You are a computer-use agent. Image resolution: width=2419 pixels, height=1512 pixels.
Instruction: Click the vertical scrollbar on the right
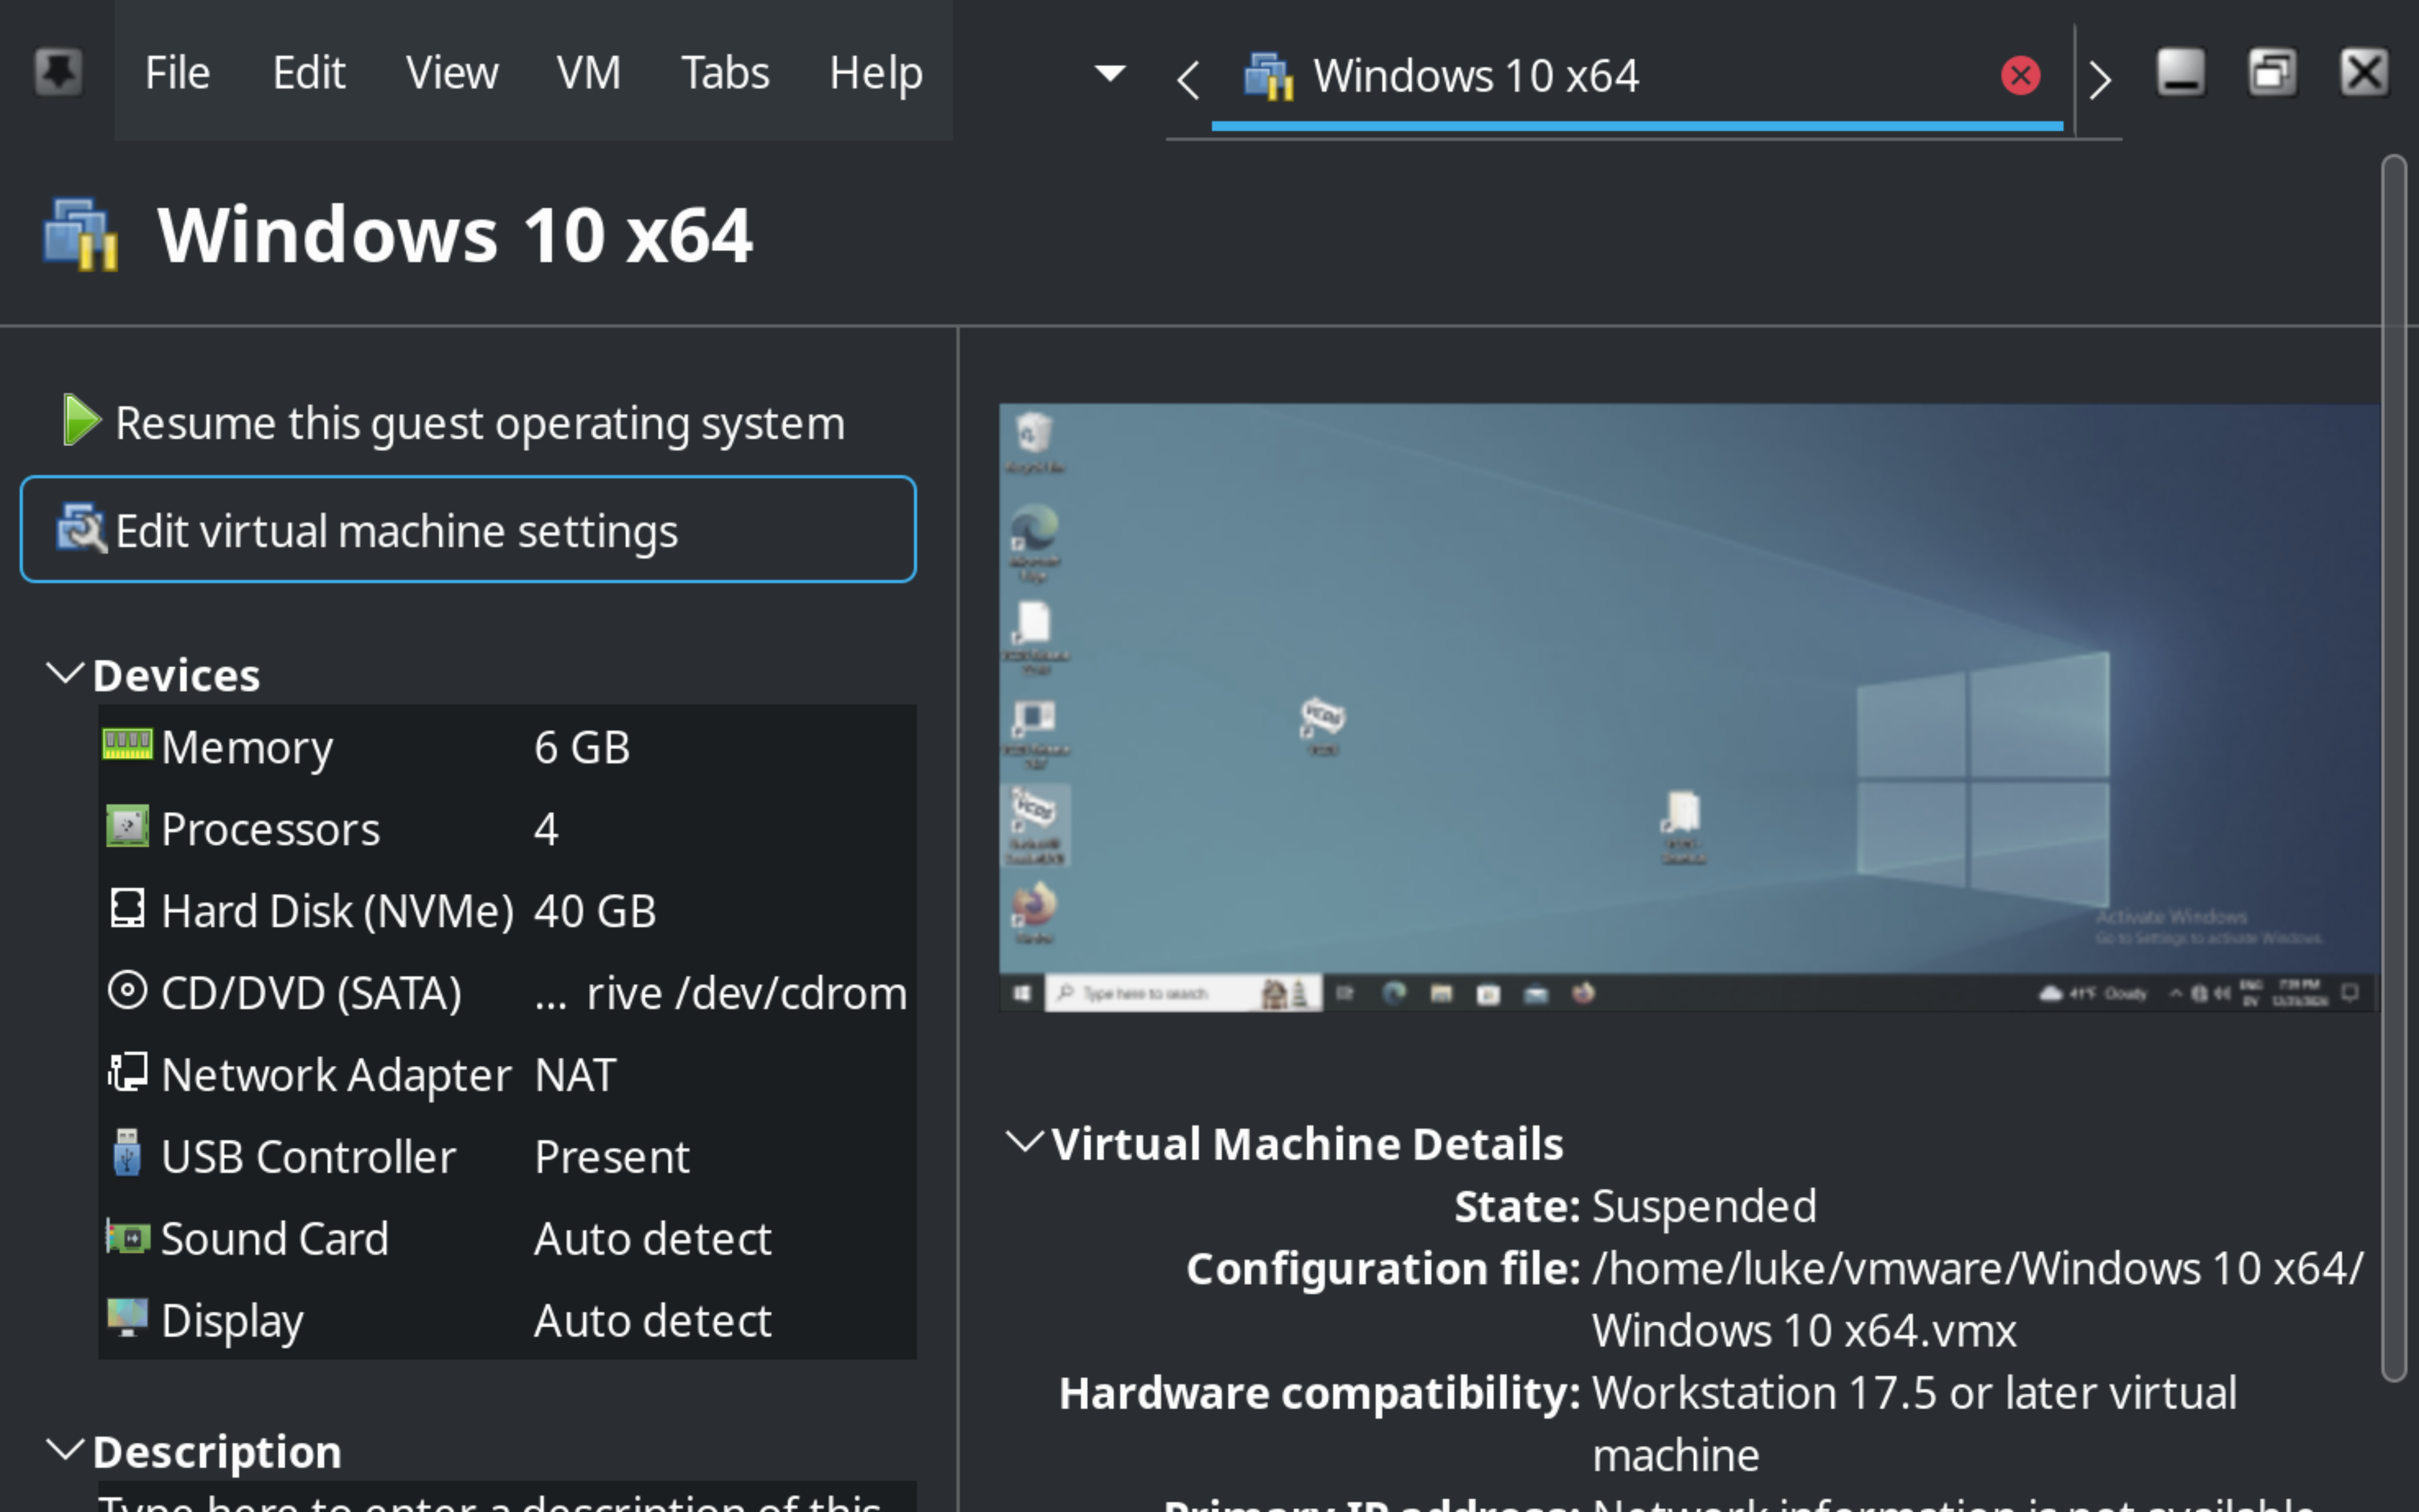click(x=2394, y=767)
